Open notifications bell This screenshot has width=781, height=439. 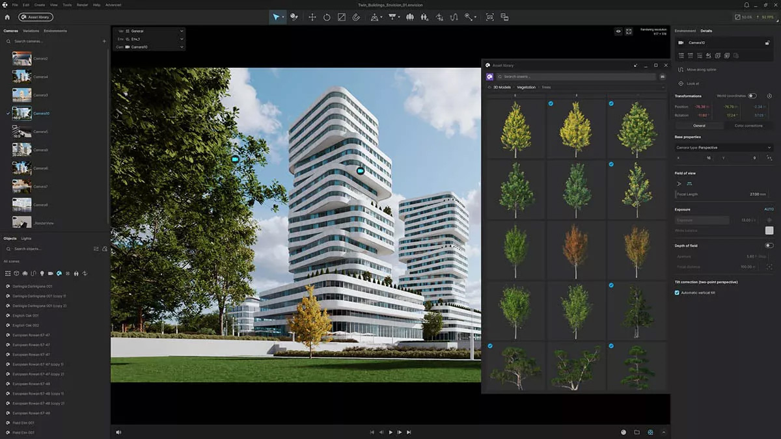[747, 5]
